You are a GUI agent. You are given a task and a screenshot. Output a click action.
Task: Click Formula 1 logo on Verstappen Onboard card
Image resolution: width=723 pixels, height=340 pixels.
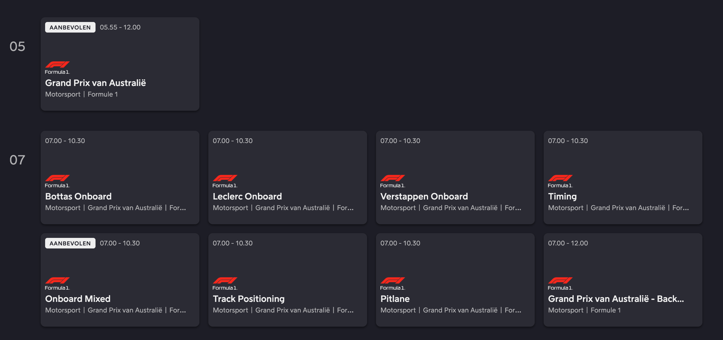392,181
